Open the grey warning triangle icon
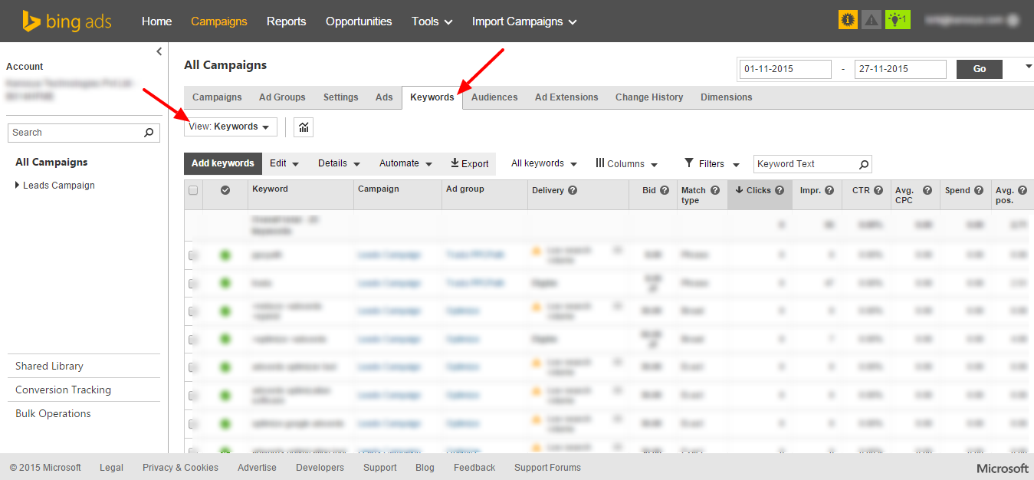 point(871,21)
